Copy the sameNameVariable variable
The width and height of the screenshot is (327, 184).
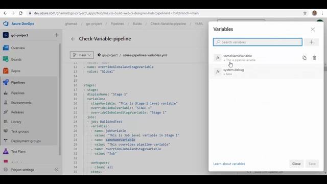click(x=305, y=58)
